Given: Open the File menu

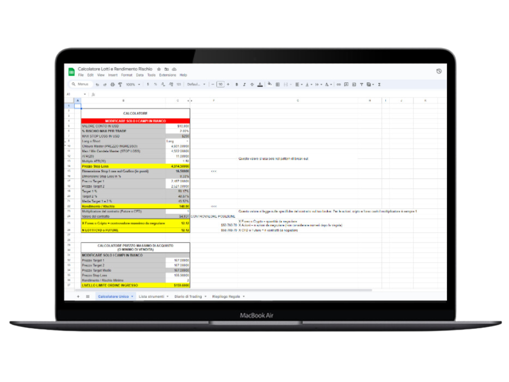Looking at the screenshot, I should tap(81, 75).
